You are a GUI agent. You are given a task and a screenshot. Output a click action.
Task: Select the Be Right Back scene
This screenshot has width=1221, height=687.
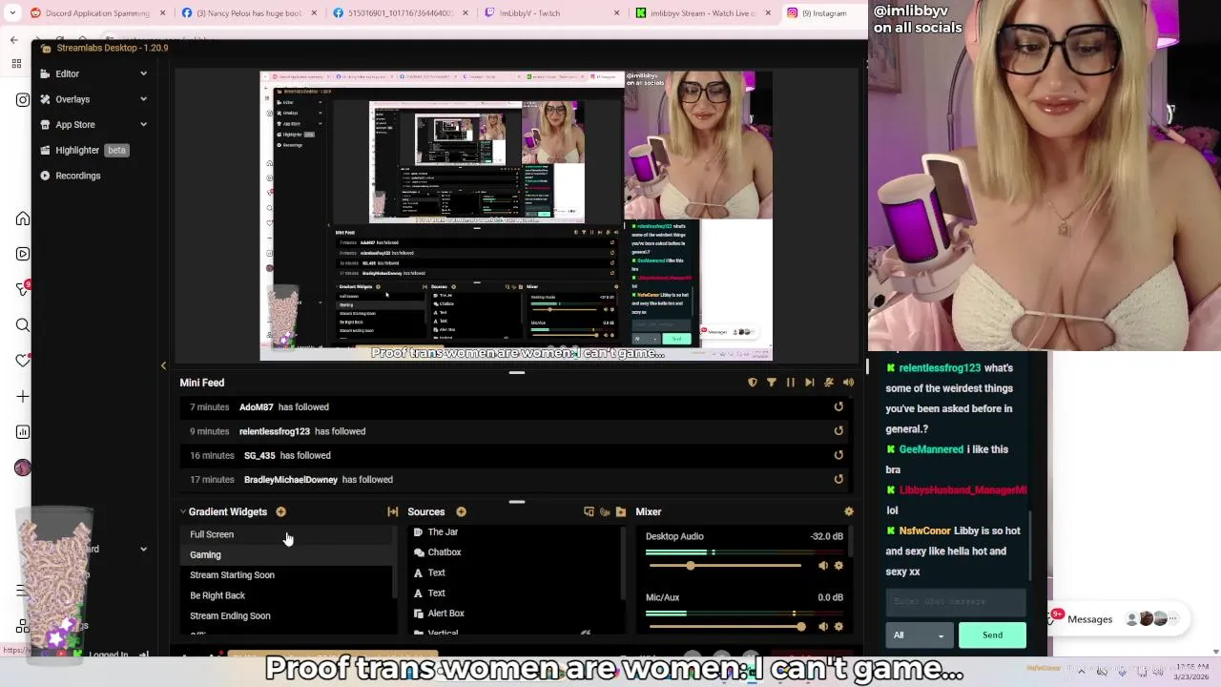[x=286, y=595]
